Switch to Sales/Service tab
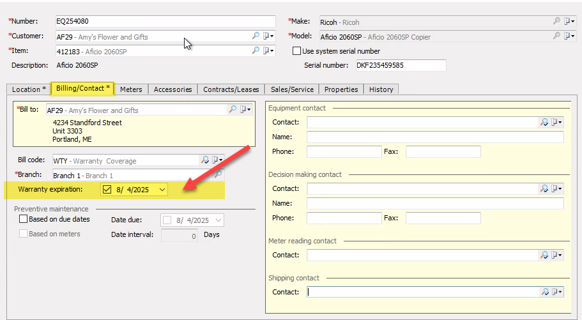The image size is (582, 320). pos(292,89)
